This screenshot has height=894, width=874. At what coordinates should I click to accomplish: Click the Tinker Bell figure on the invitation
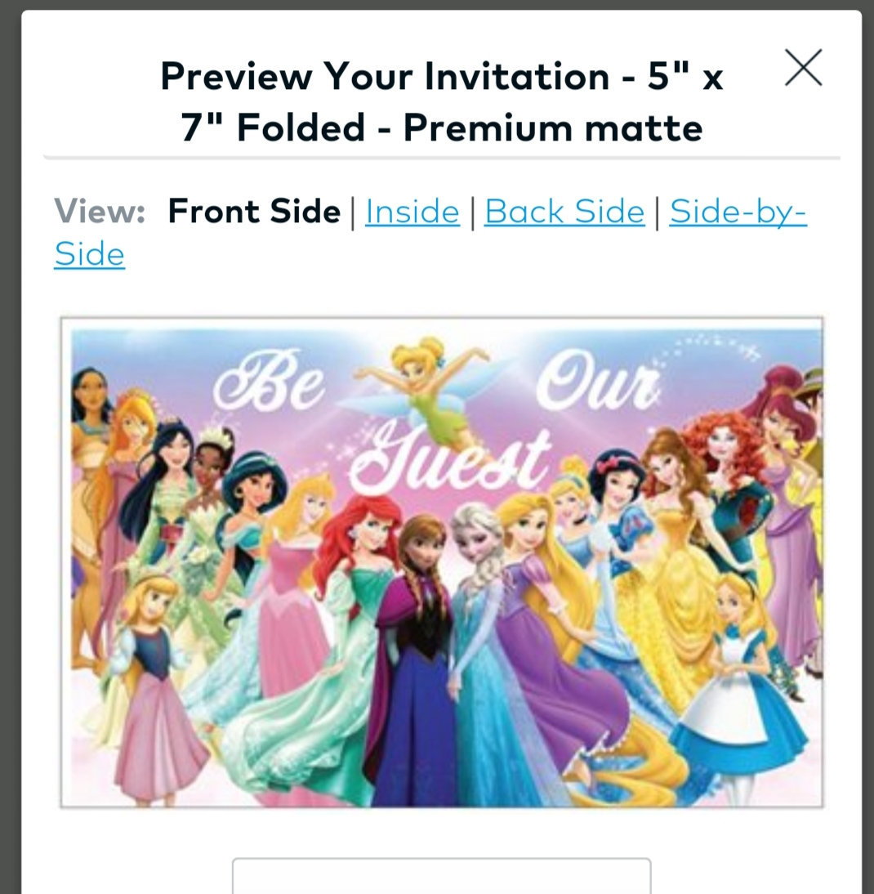(421, 387)
